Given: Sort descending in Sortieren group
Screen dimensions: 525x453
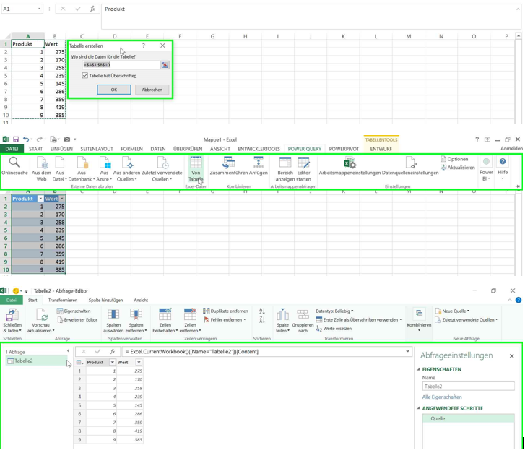Looking at the screenshot, I should [262, 320].
